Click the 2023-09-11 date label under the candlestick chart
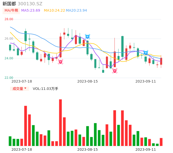 (x=146, y=81)
